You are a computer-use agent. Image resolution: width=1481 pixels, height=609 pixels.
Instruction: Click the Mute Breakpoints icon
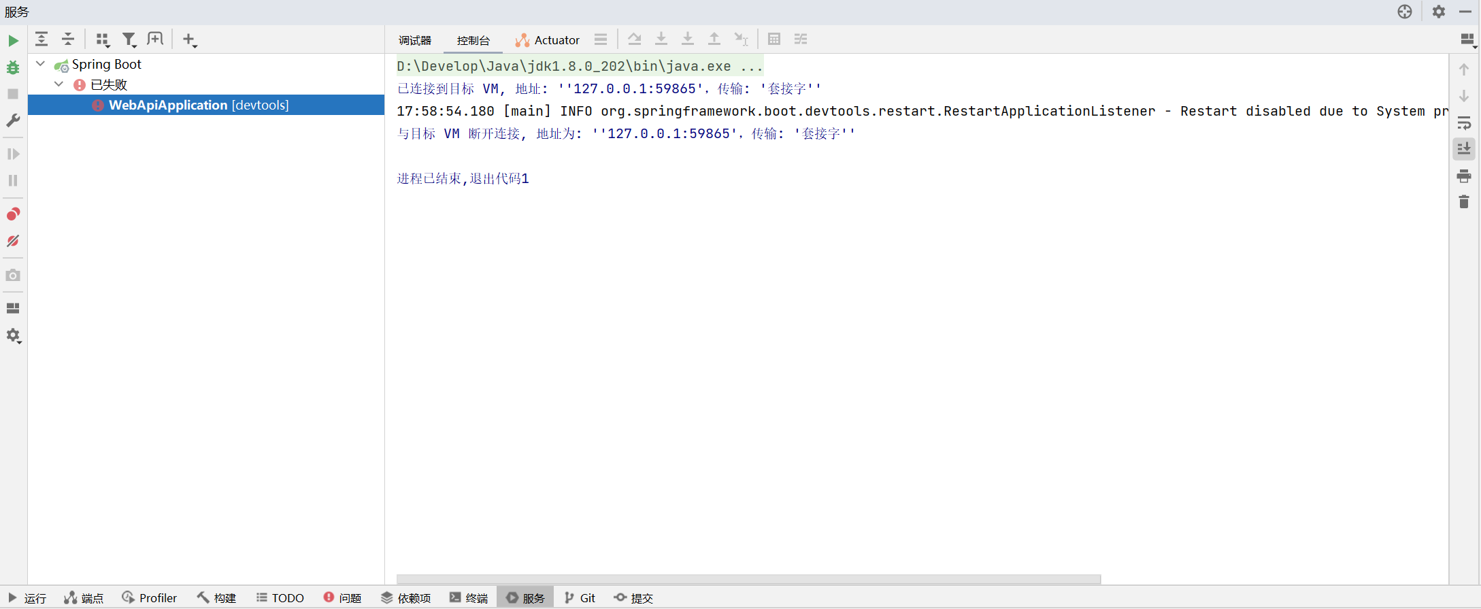[13, 241]
